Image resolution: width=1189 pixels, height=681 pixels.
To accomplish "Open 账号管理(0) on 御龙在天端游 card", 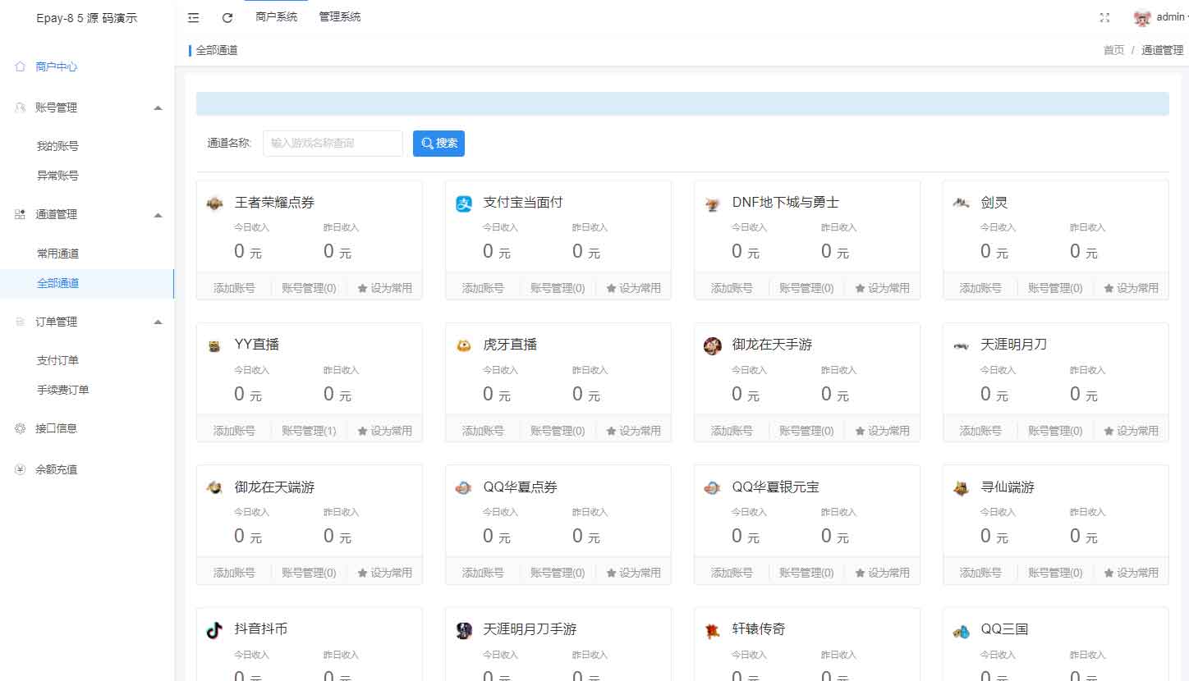I will pos(309,573).
